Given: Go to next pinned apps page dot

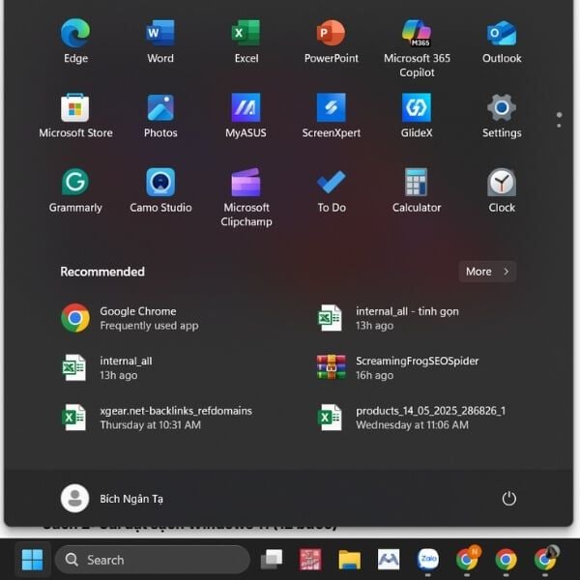Looking at the screenshot, I should (x=559, y=126).
